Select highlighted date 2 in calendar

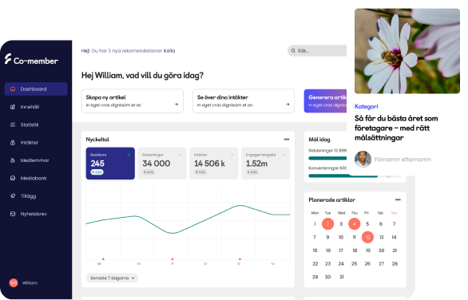[327, 224]
